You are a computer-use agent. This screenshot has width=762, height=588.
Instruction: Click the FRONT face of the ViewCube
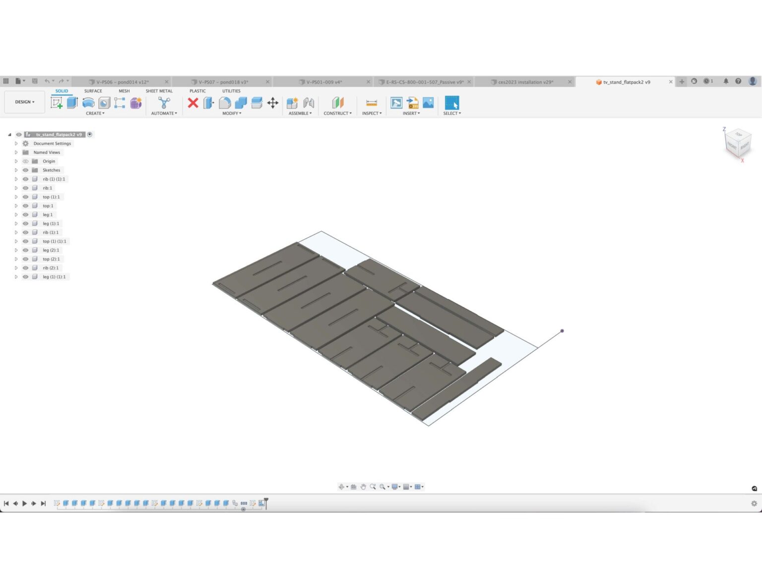pyautogui.click(x=732, y=146)
